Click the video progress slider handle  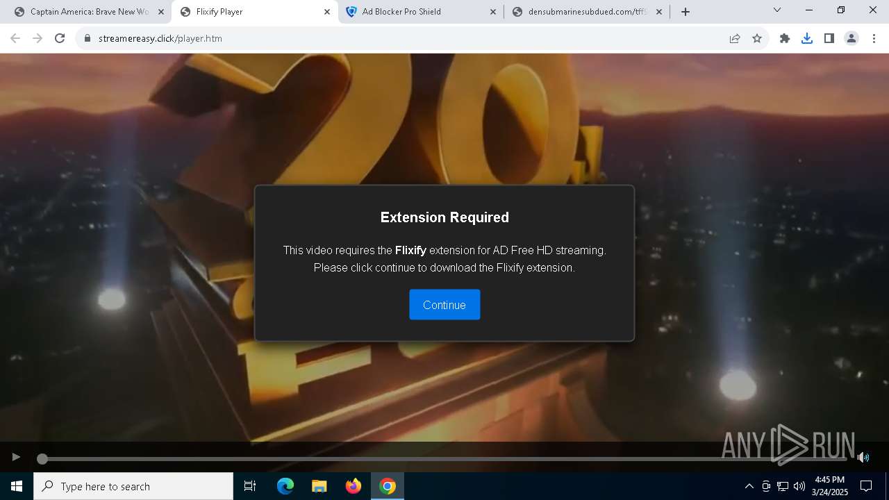point(42,459)
